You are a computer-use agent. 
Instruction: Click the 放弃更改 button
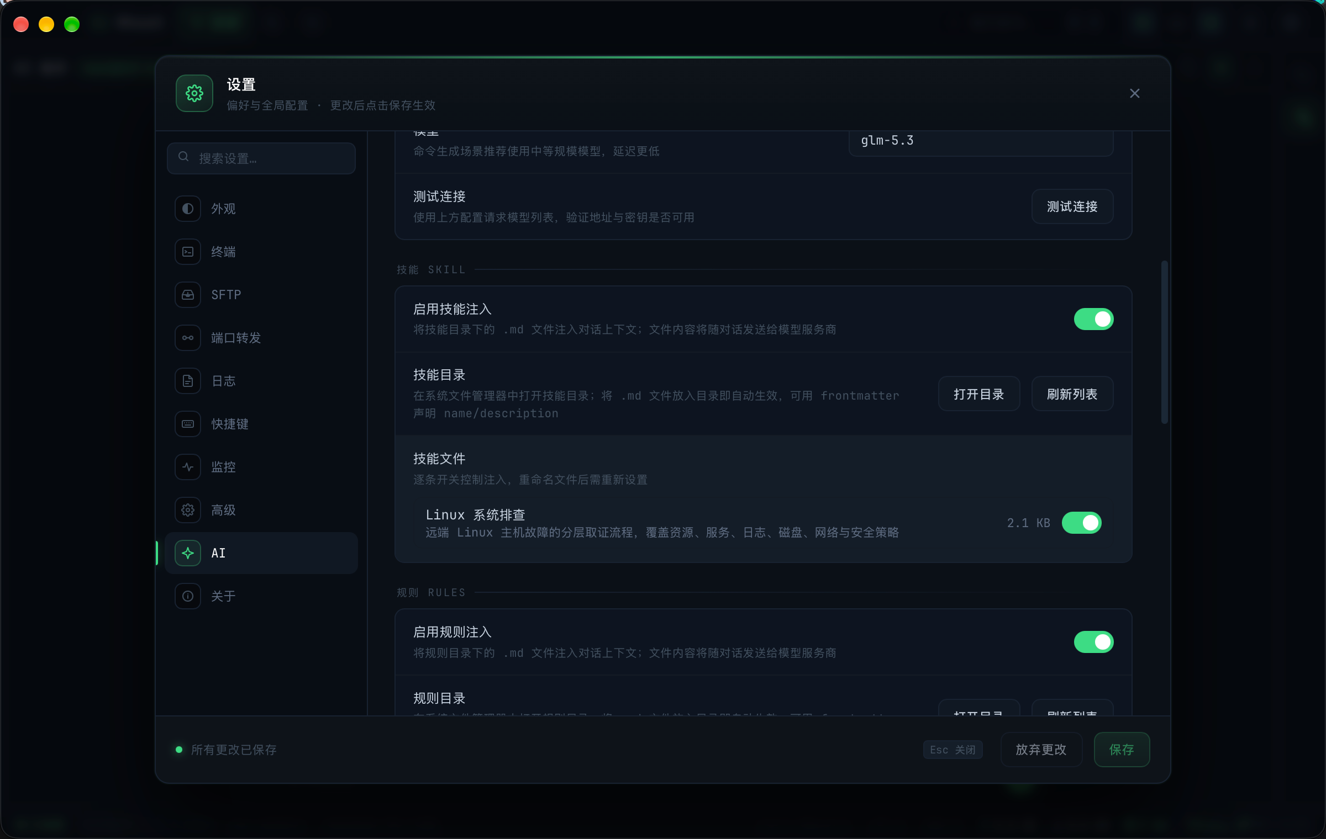(1041, 750)
